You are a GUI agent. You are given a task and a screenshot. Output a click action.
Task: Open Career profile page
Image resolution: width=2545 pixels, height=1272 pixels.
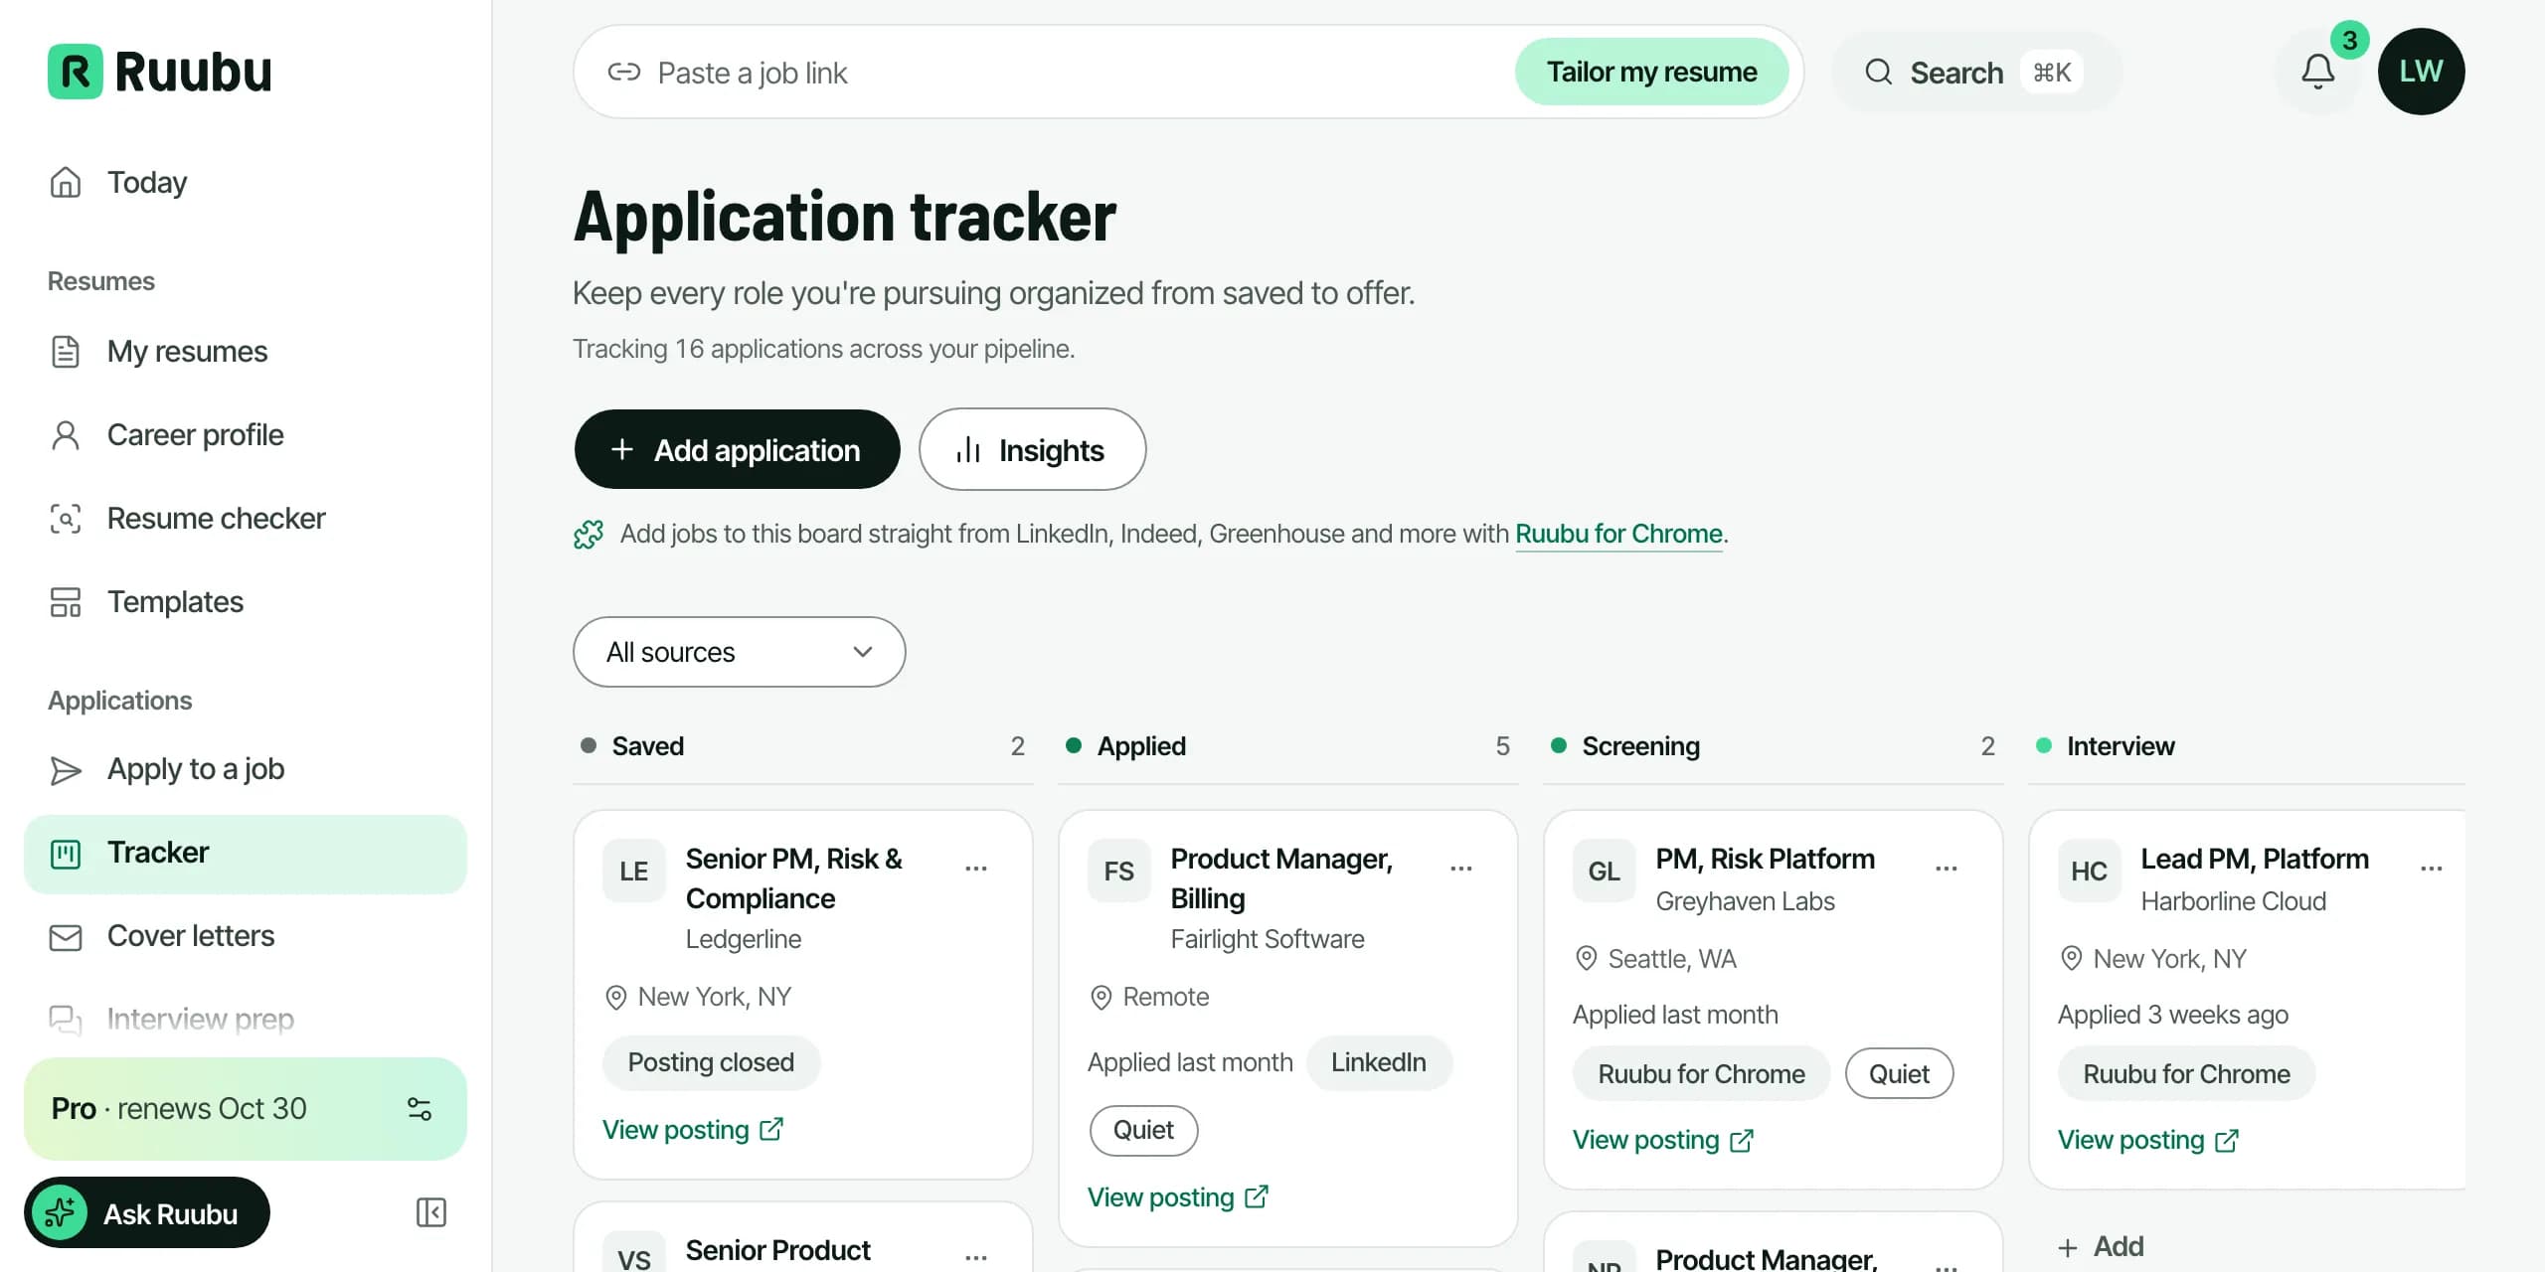pyautogui.click(x=245, y=435)
